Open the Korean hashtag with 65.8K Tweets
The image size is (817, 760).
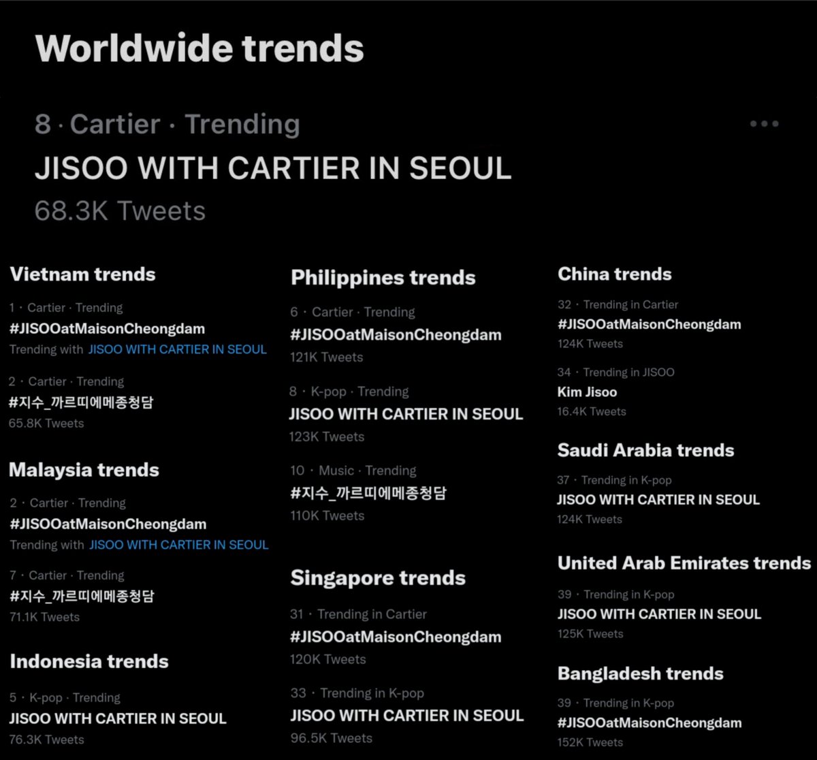(81, 402)
